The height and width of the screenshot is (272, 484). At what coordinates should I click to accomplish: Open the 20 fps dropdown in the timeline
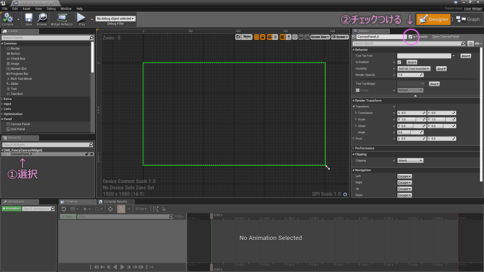click(x=141, y=209)
